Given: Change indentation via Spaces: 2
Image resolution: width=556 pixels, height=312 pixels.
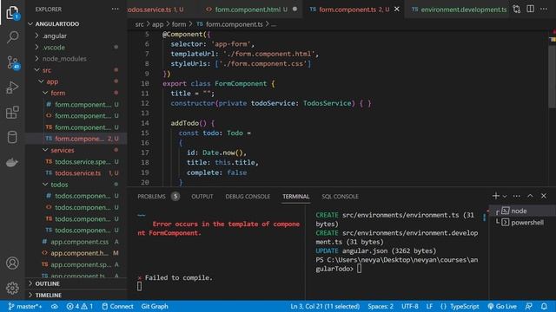Looking at the screenshot, I should point(381,306).
